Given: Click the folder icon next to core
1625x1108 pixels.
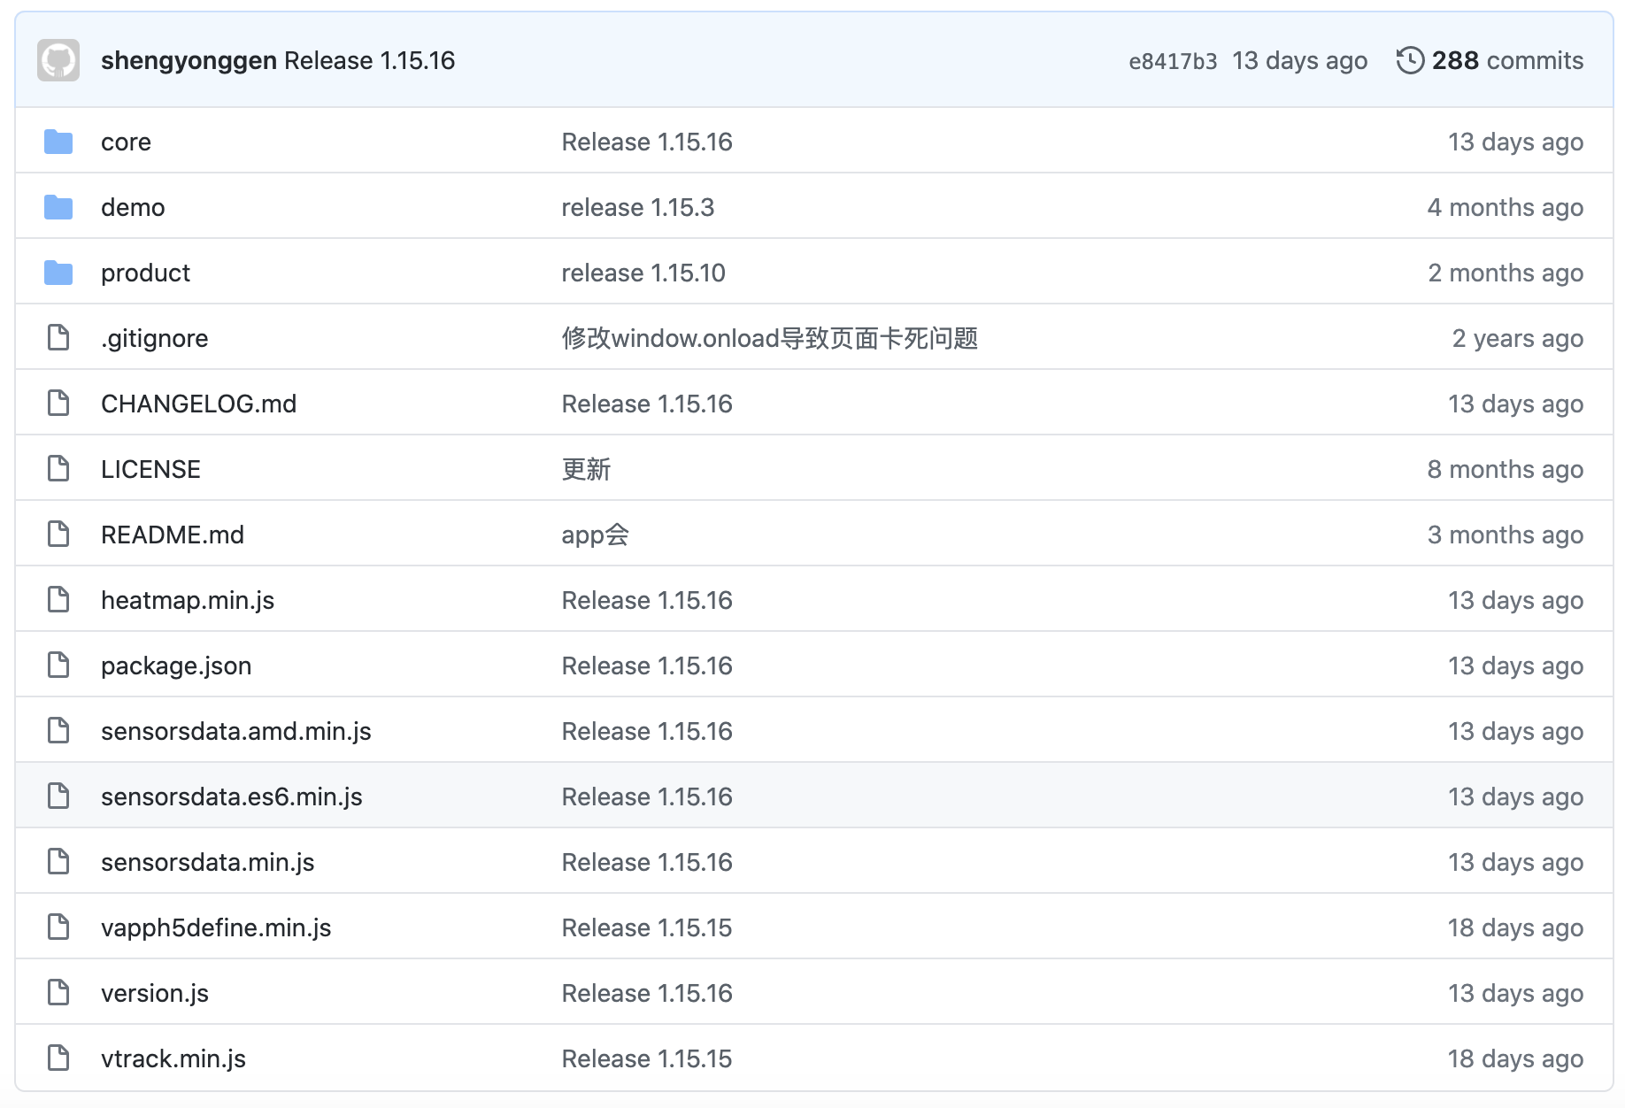Looking at the screenshot, I should (x=58, y=141).
